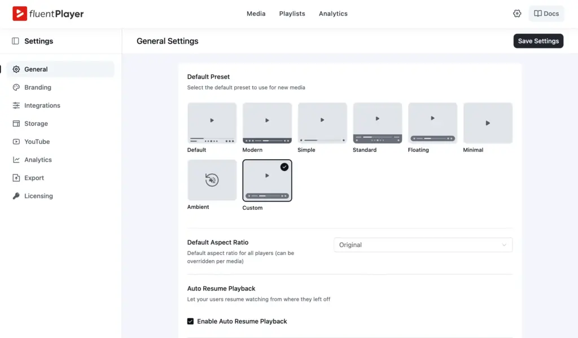Click the YouTube play icon in sidebar
The image size is (578, 338).
[16, 142]
